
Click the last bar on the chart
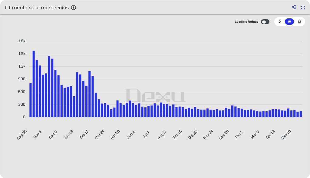pyautogui.click(x=301, y=114)
